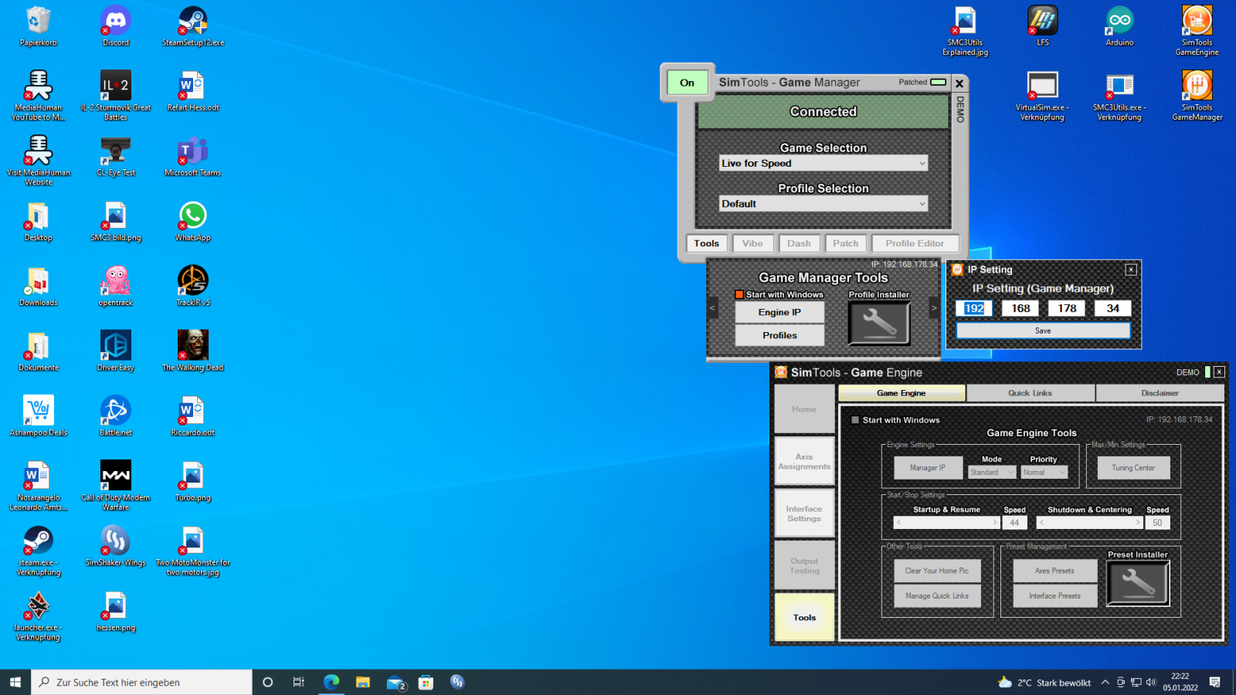
Task: Click the Profile Installer wrench icon
Action: tap(878, 323)
